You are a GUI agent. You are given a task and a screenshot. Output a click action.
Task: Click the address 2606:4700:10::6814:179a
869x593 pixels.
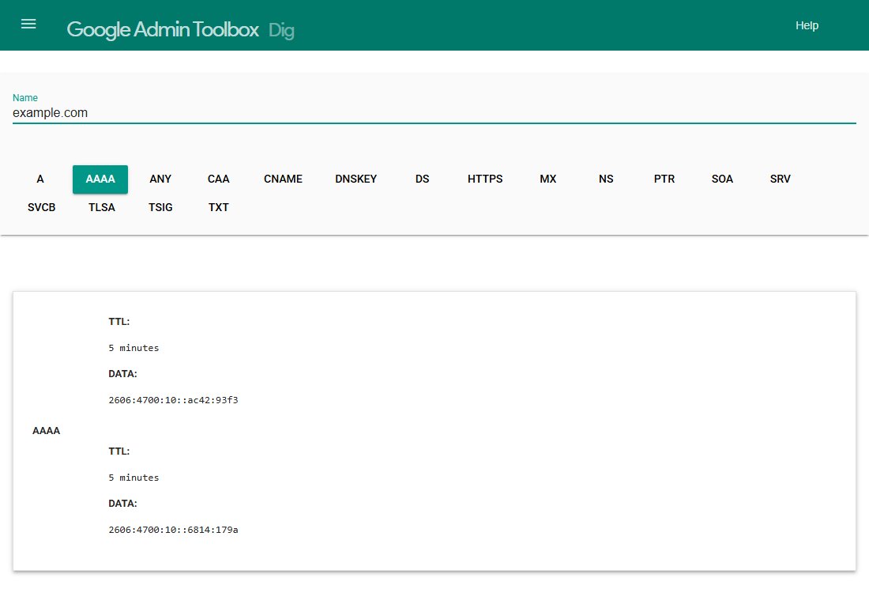coord(174,530)
